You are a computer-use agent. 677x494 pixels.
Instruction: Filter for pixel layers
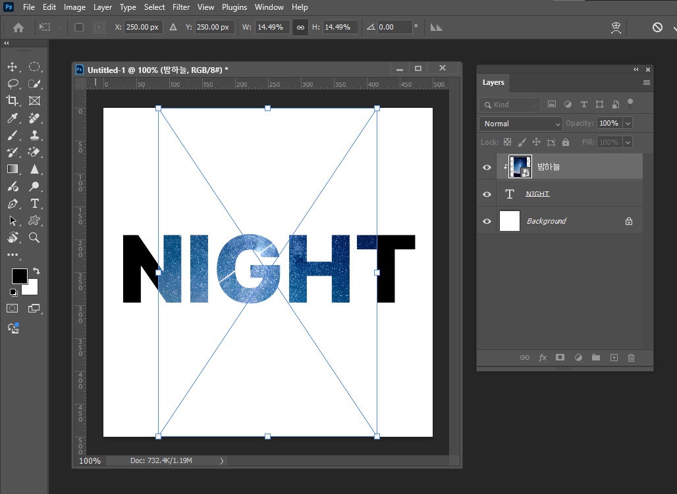pyautogui.click(x=552, y=104)
